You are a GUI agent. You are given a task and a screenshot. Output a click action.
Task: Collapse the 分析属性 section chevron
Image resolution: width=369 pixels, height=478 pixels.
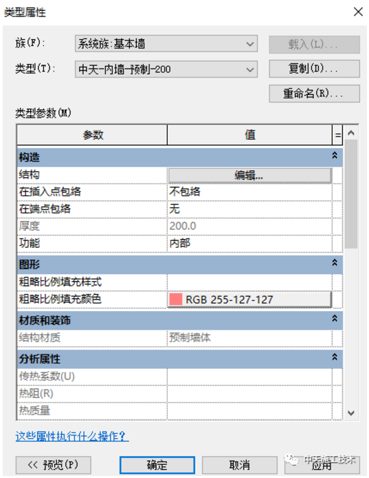335,357
